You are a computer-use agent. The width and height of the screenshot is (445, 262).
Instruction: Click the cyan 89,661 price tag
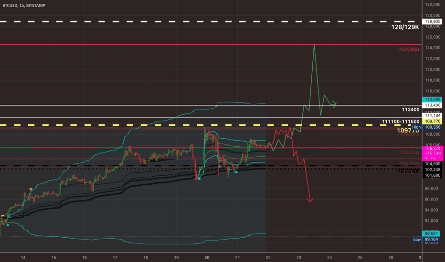coord(433,233)
